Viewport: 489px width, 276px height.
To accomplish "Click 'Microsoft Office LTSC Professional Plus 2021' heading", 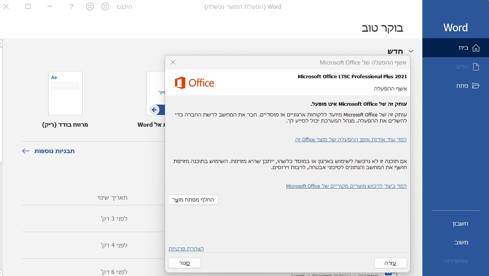I will tap(352, 77).
